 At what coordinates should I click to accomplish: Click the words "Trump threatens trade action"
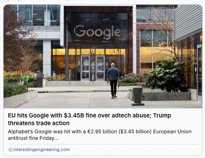90,119
